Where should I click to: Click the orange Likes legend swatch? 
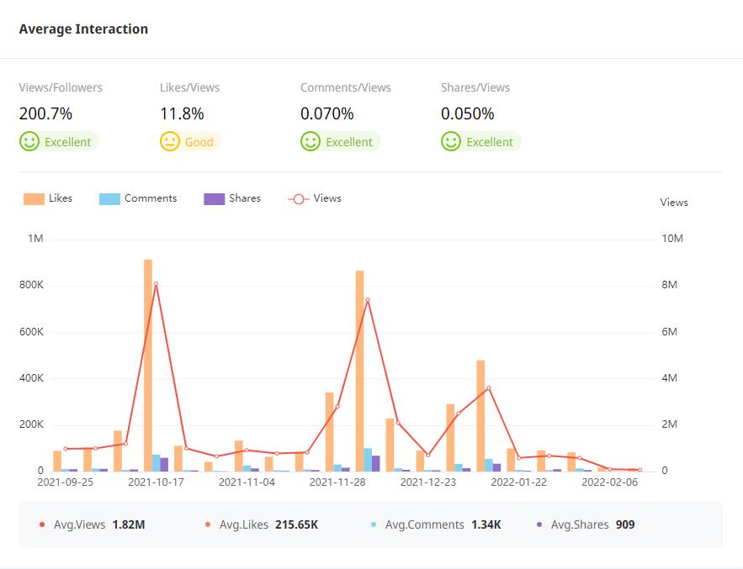(34, 199)
